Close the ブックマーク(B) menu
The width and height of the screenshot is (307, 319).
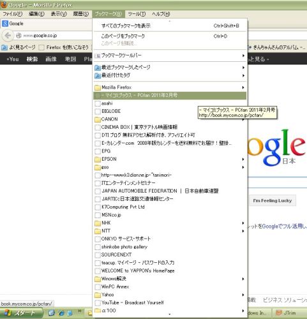pyautogui.click(x=109, y=14)
